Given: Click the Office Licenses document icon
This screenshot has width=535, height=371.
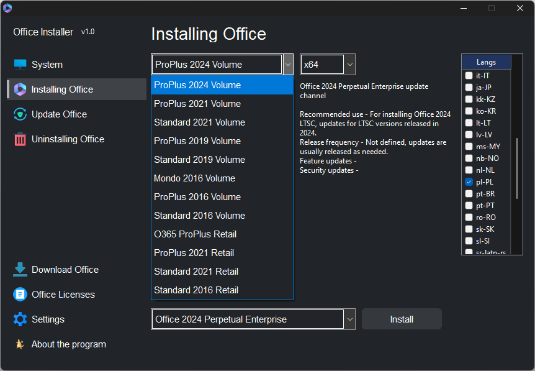Looking at the screenshot, I should [20, 294].
